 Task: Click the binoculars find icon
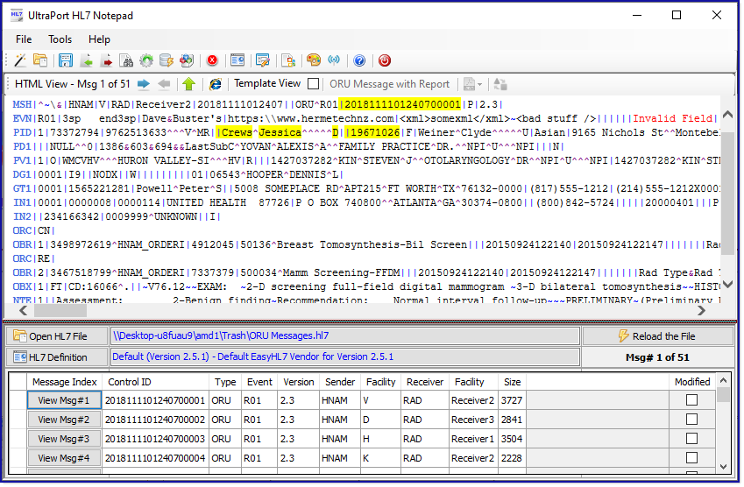[x=126, y=60]
